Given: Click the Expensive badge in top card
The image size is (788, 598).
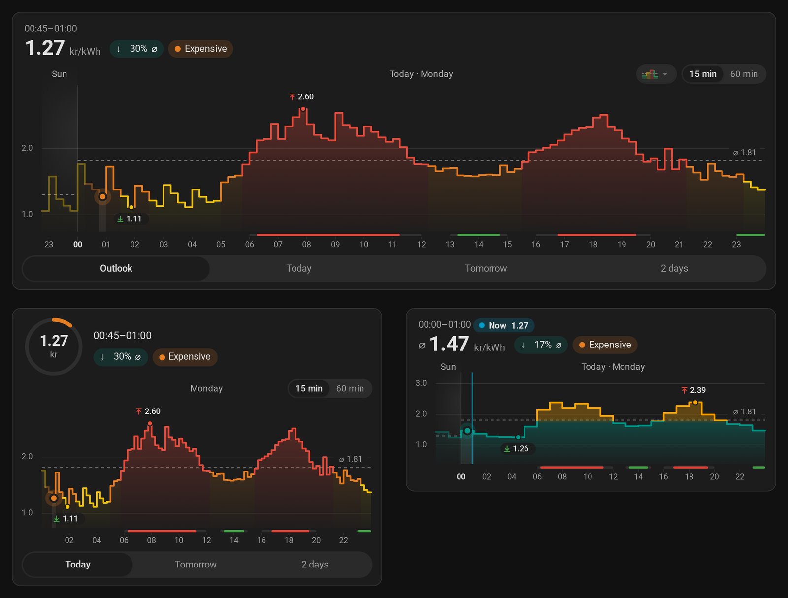Looking at the screenshot, I should click(200, 49).
